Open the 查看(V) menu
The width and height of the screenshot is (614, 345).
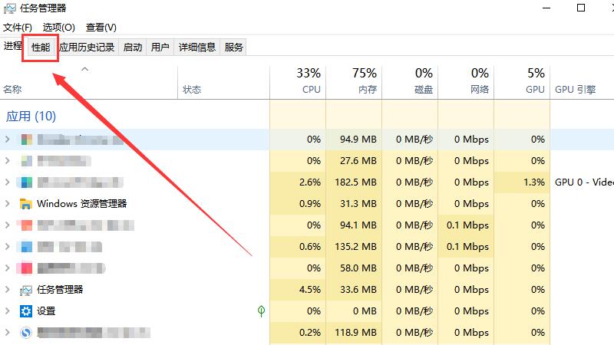(x=101, y=28)
